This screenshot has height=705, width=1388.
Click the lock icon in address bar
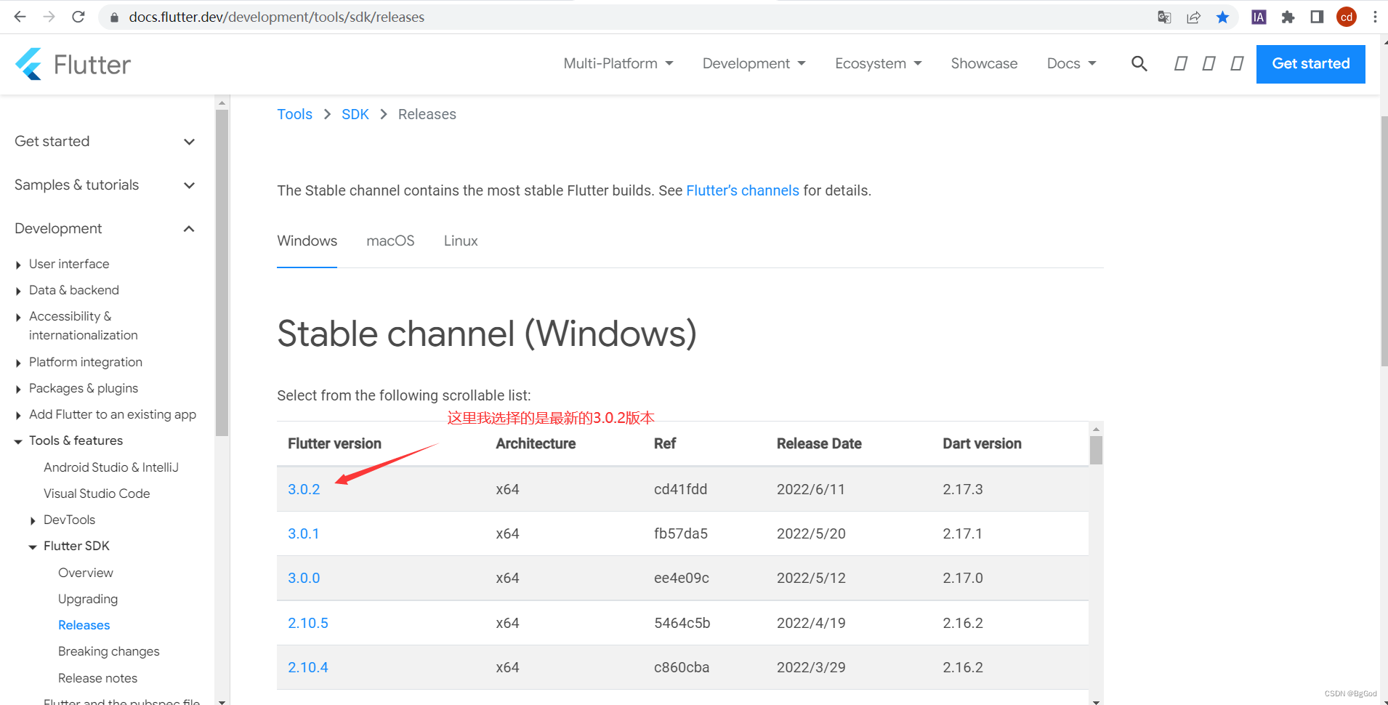tap(113, 17)
